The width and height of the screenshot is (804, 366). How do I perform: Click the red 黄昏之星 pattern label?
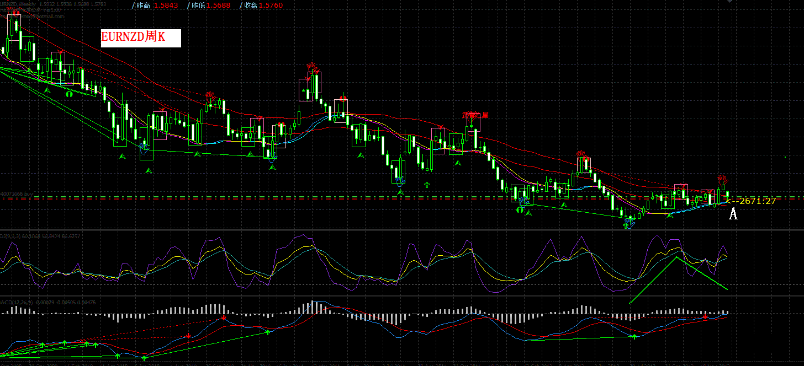(x=475, y=115)
